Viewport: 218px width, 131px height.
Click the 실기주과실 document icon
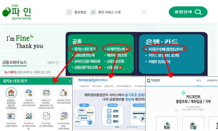point(46,116)
